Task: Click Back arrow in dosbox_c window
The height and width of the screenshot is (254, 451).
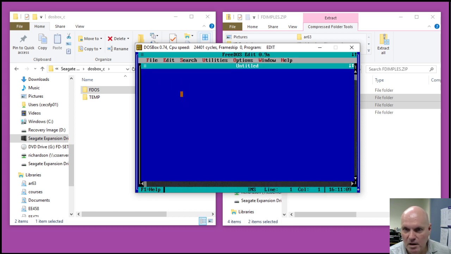Action: point(17,69)
